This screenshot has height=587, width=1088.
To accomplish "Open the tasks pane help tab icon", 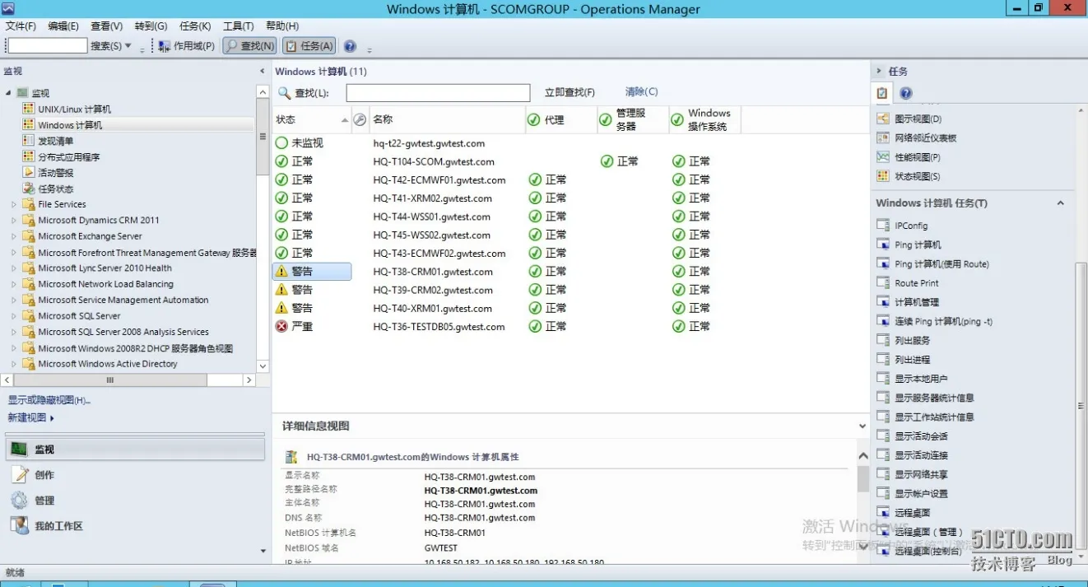I will pyautogui.click(x=905, y=94).
